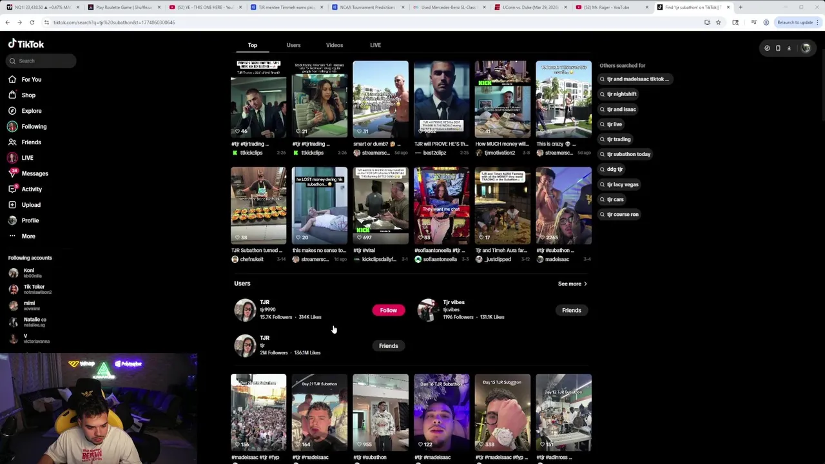
Task: Open Tjr vibes profile avatar
Action: tap(428, 310)
